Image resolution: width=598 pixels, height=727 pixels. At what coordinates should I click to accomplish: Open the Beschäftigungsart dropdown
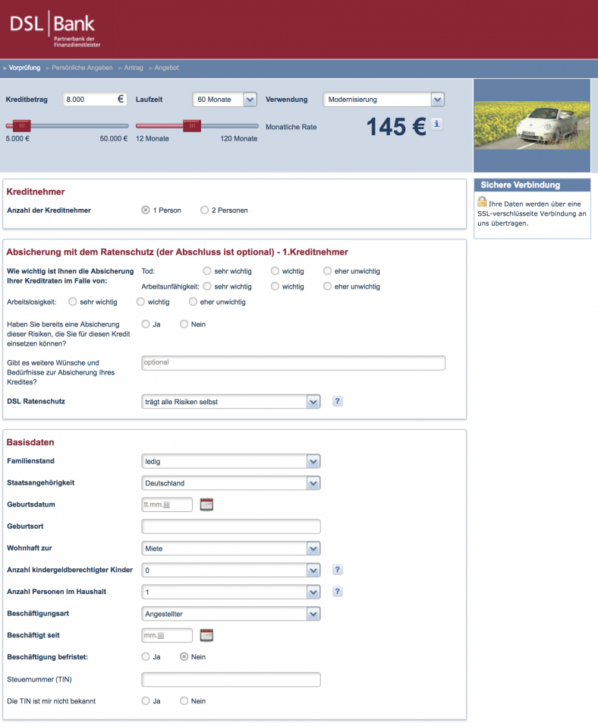(231, 614)
